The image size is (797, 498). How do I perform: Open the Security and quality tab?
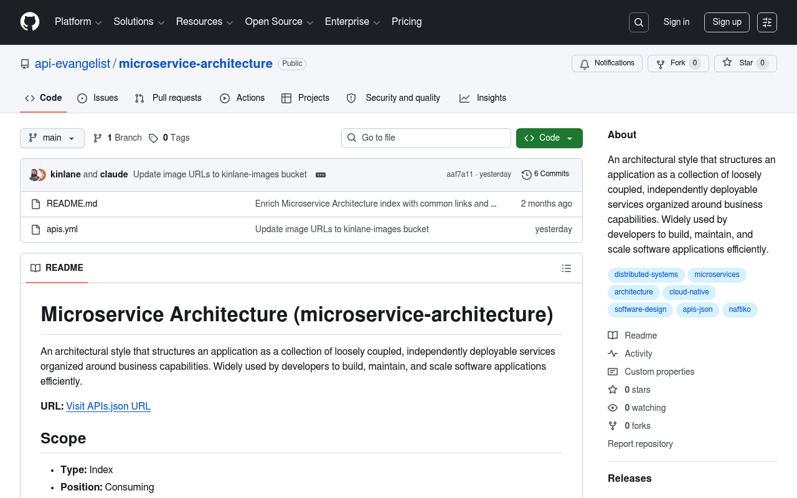pyautogui.click(x=394, y=98)
